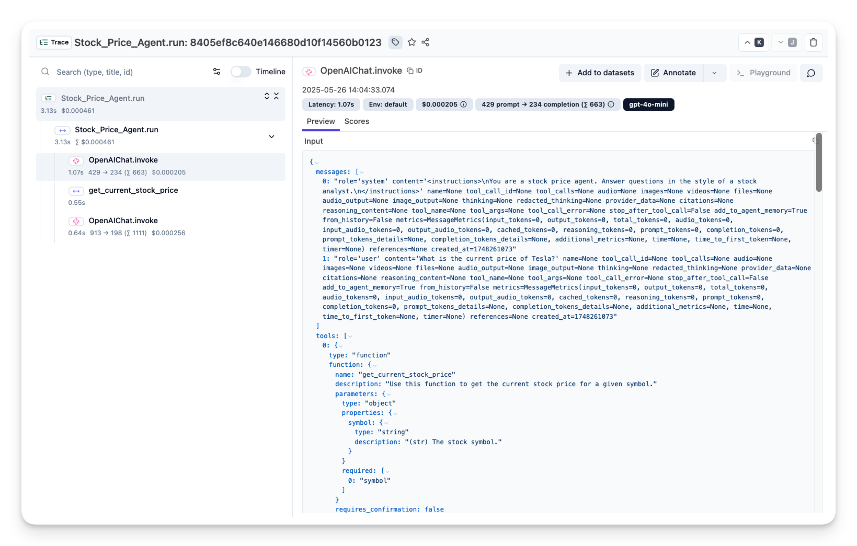Collapse all nodes in the trace tree
The height and width of the screenshot is (546, 857).
pyautogui.click(x=276, y=96)
